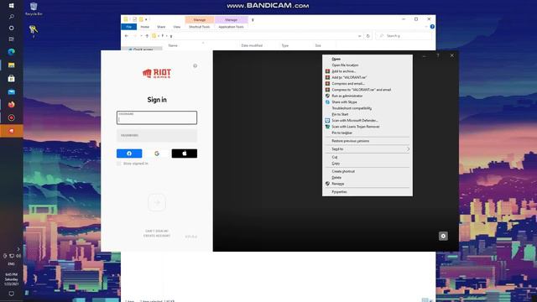
Task: Click the help question mark in Riot title bar
Action: 438,55
